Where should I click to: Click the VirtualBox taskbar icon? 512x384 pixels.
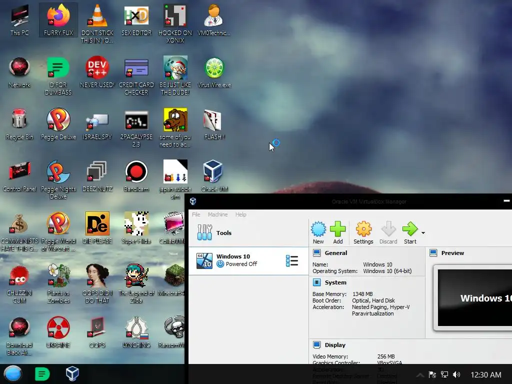(72, 374)
